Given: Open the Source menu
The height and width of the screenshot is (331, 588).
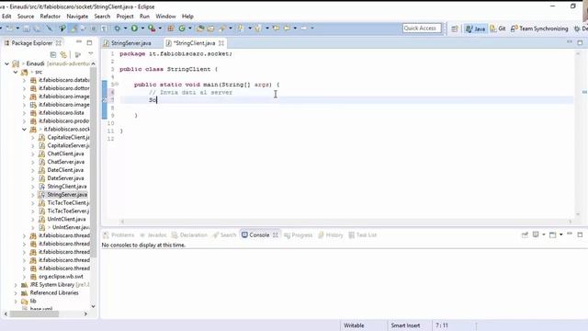Looking at the screenshot, I should click(x=26, y=17).
